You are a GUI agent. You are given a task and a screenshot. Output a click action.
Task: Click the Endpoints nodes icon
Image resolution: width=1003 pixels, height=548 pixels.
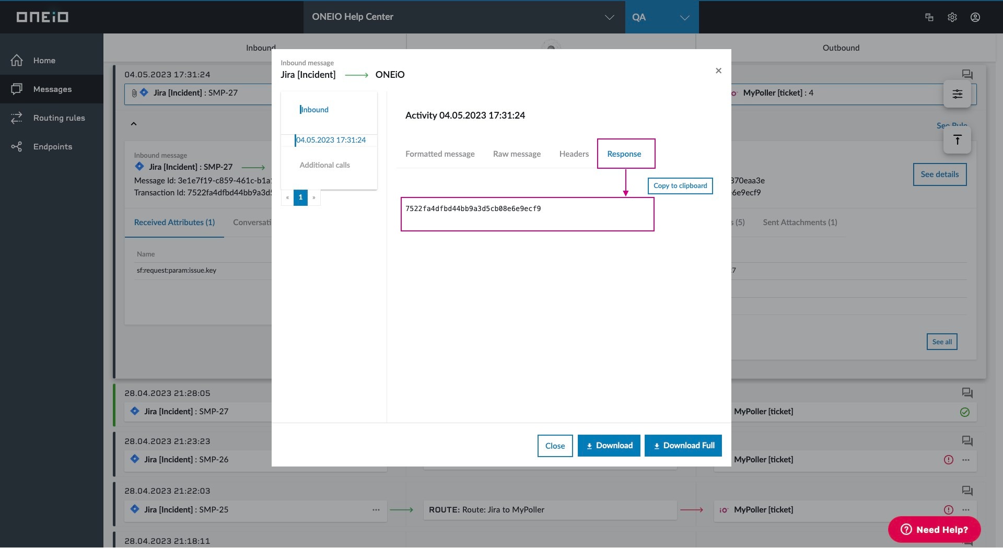click(17, 147)
